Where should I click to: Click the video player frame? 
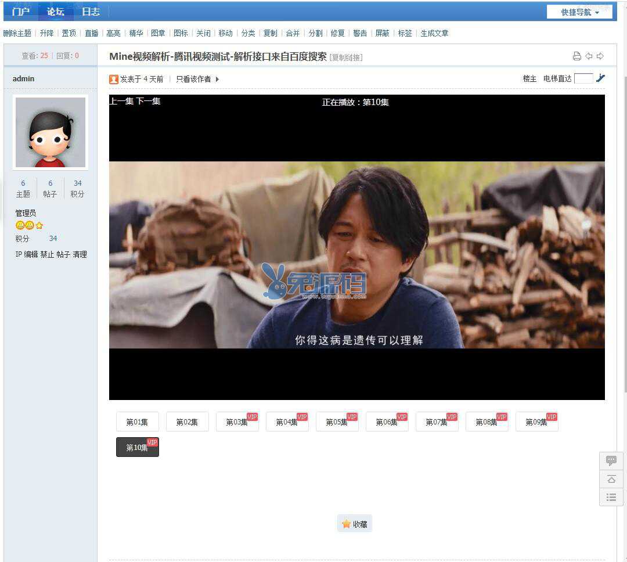(x=356, y=247)
